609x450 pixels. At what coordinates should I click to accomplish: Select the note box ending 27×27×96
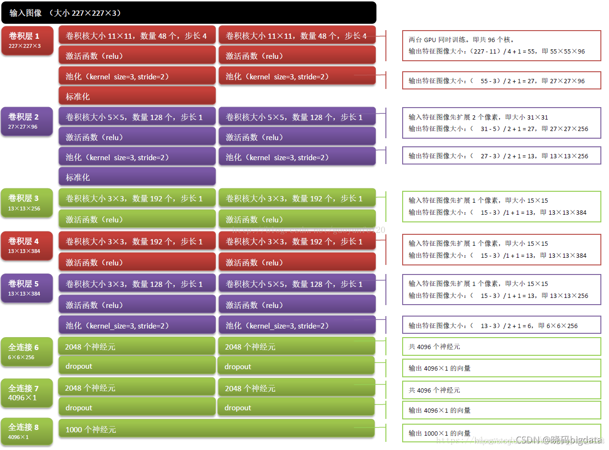click(501, 81)
